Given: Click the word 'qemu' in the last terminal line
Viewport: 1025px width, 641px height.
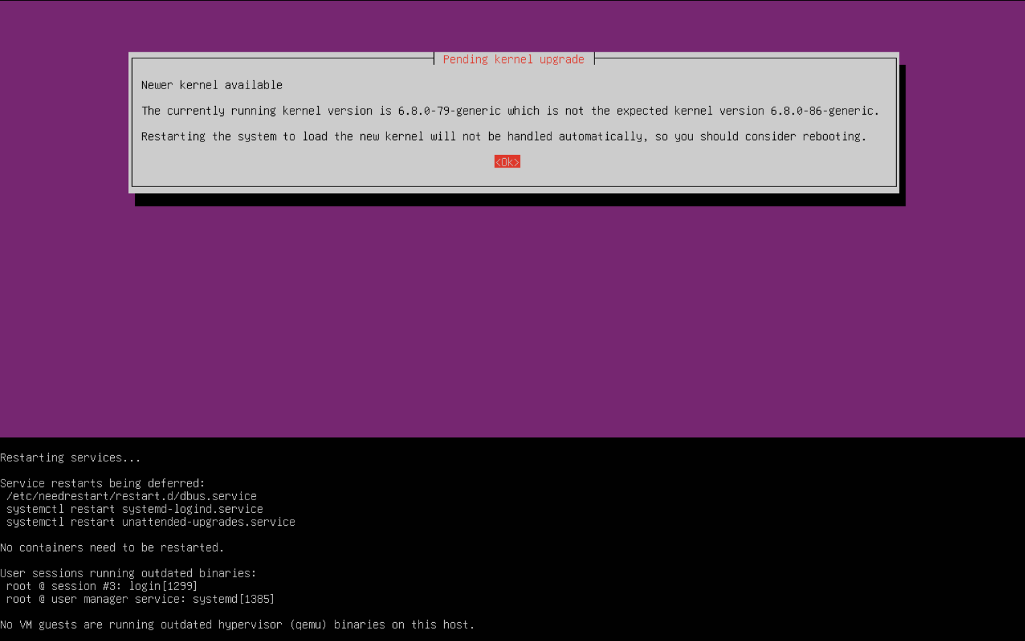Looking at the screenshot, I should pyautogui.click(x=308, y=625).
